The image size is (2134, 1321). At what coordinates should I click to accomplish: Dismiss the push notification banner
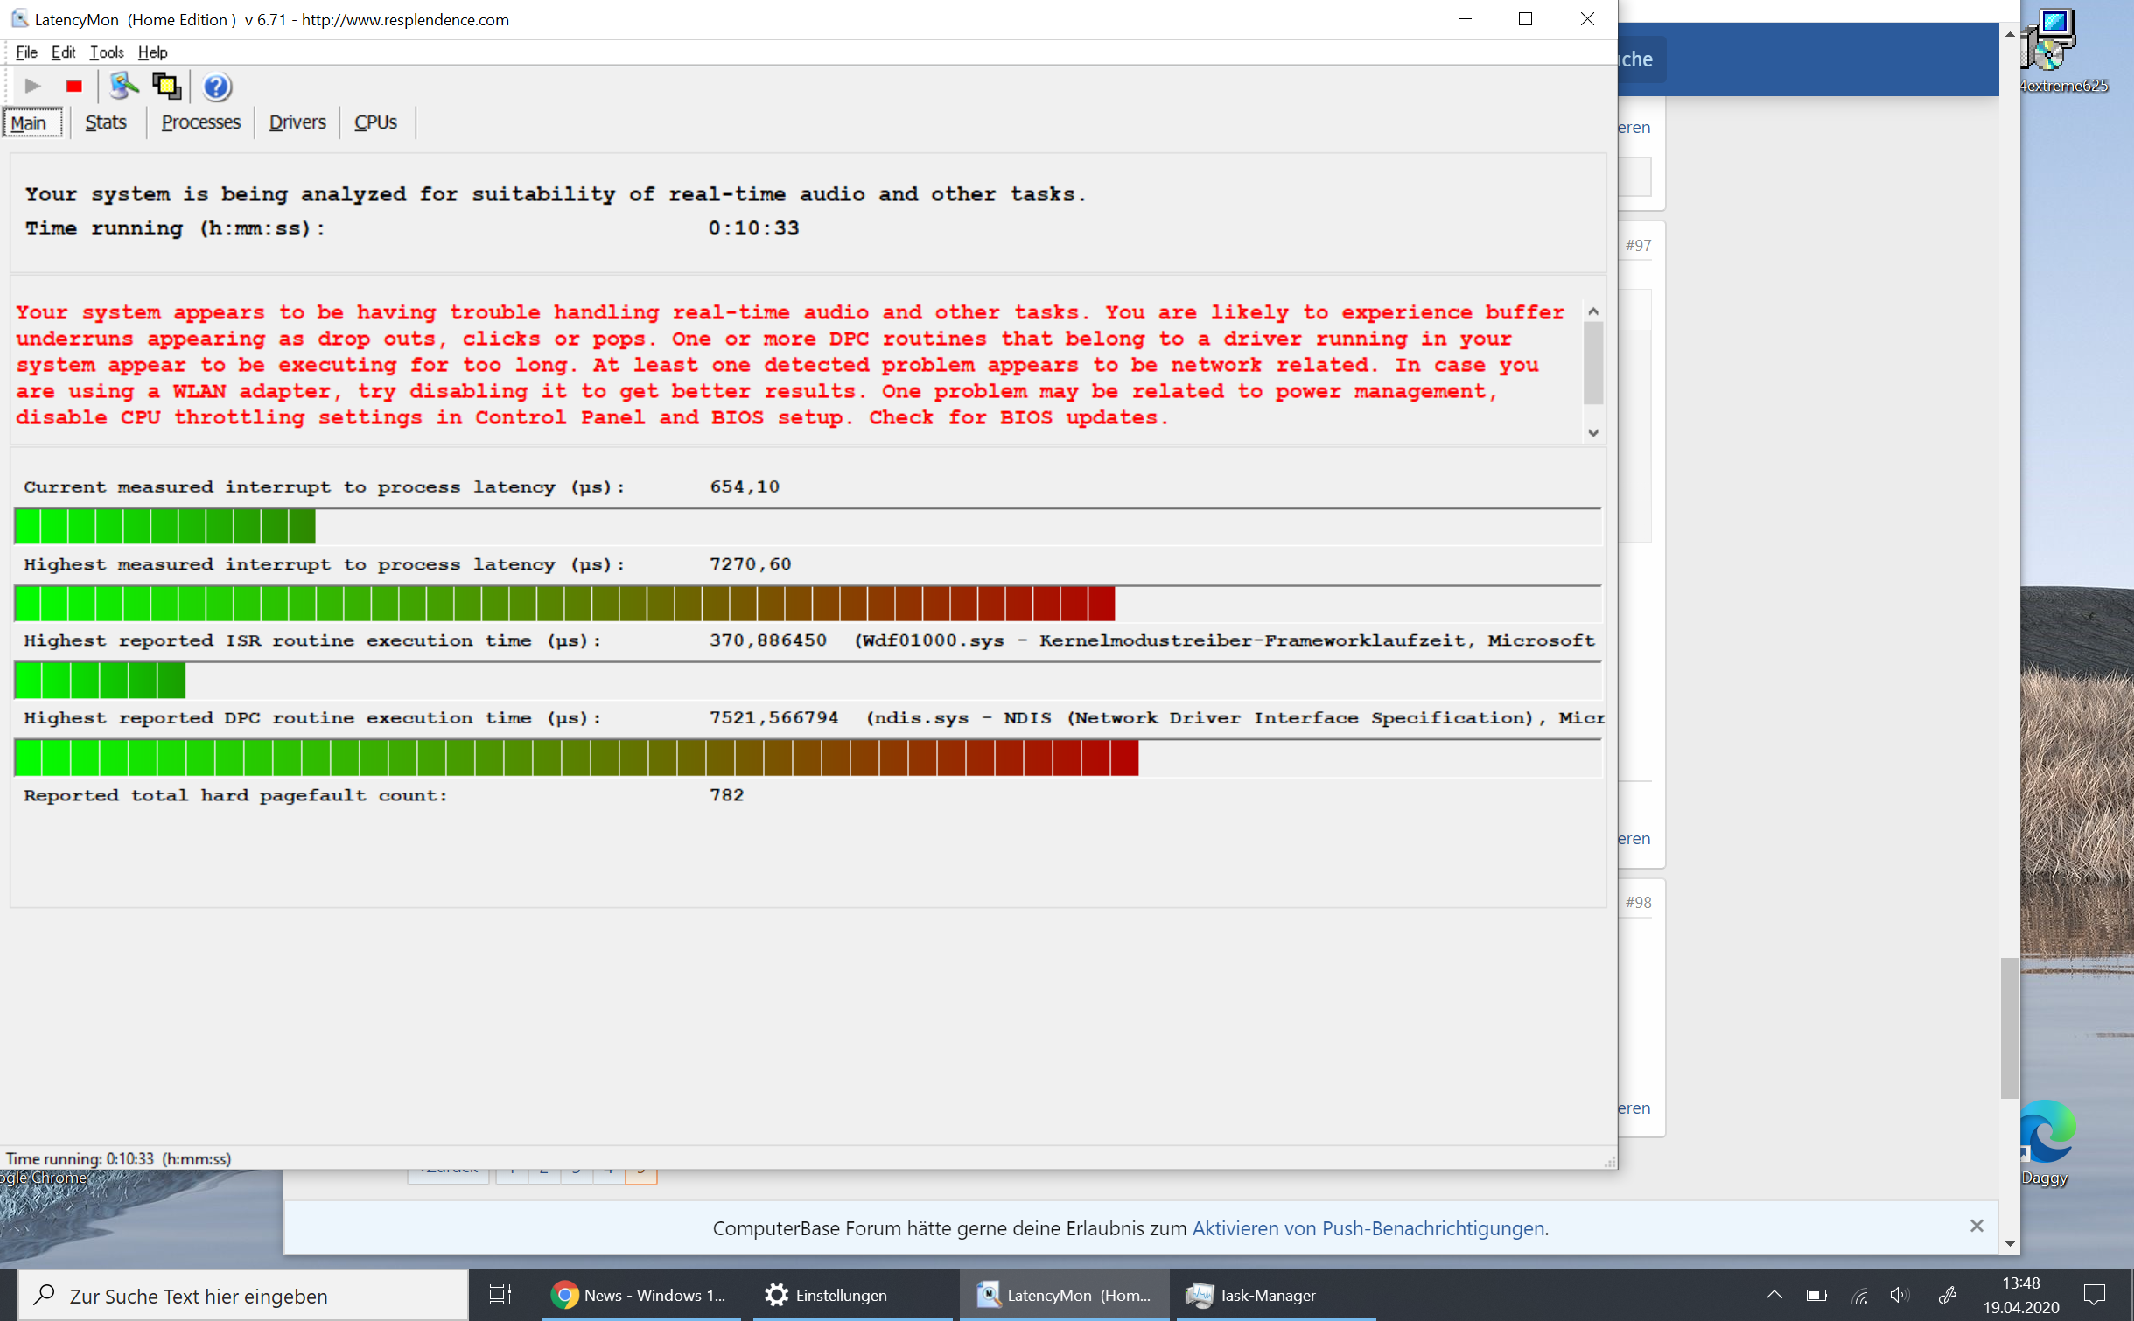[1976, 1226]
